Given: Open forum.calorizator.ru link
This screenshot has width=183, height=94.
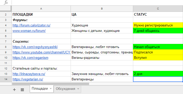Looking at the screenshot, I should point(32,25).
